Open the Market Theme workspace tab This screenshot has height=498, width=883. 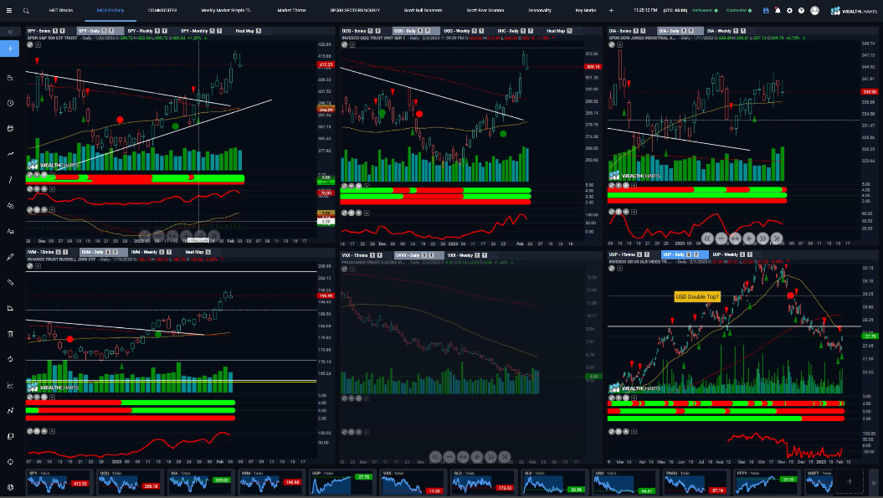(292, 10)
